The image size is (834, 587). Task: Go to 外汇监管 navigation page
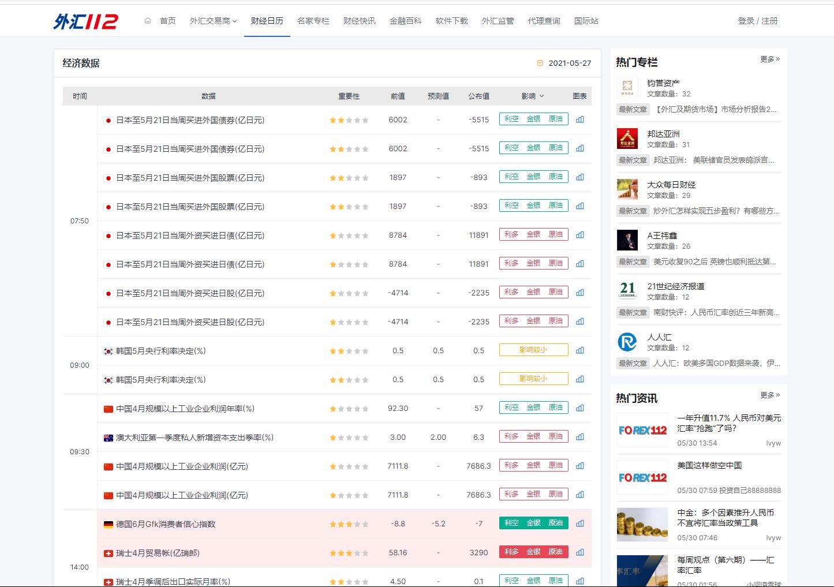click(498, 21)
